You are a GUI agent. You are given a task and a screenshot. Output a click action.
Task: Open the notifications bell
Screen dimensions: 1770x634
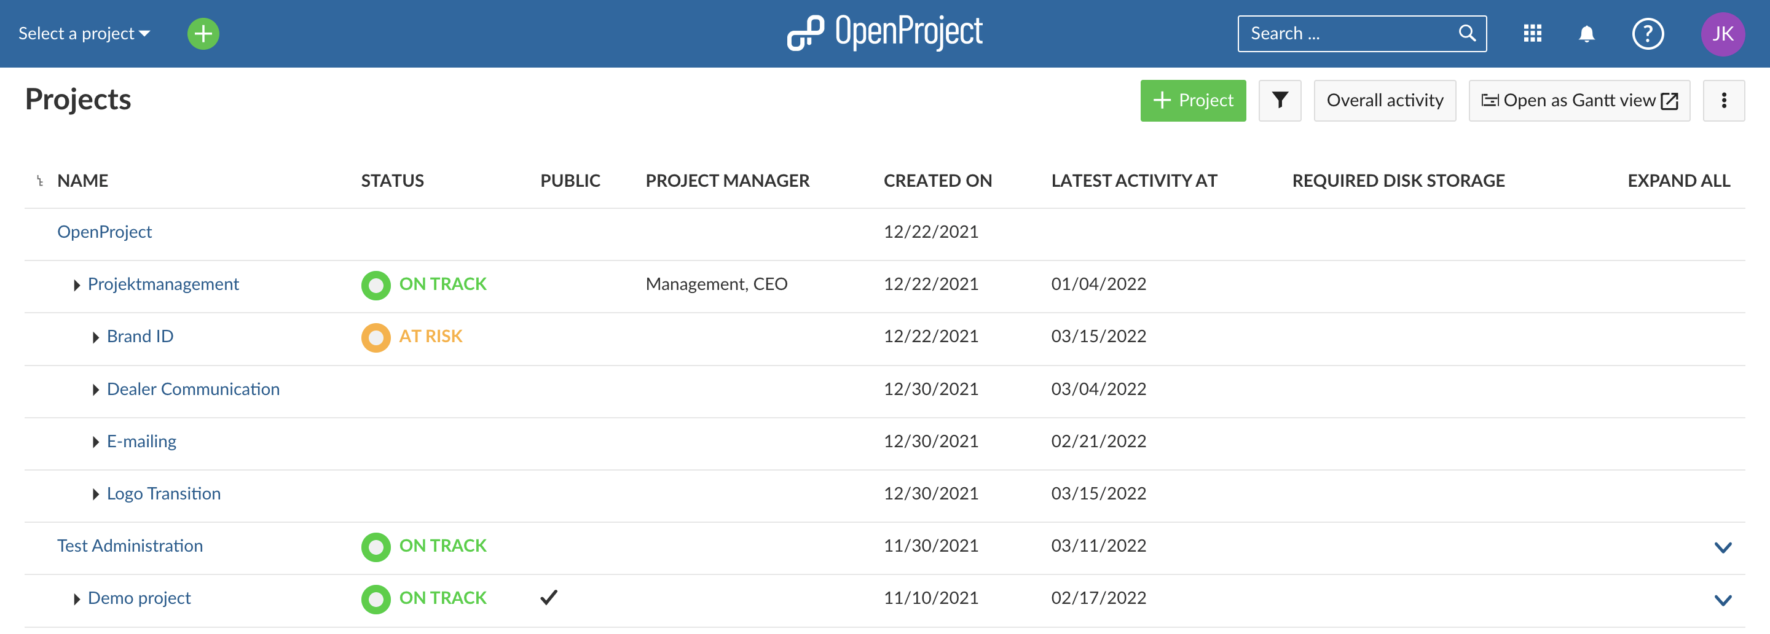coord(1586,34)
